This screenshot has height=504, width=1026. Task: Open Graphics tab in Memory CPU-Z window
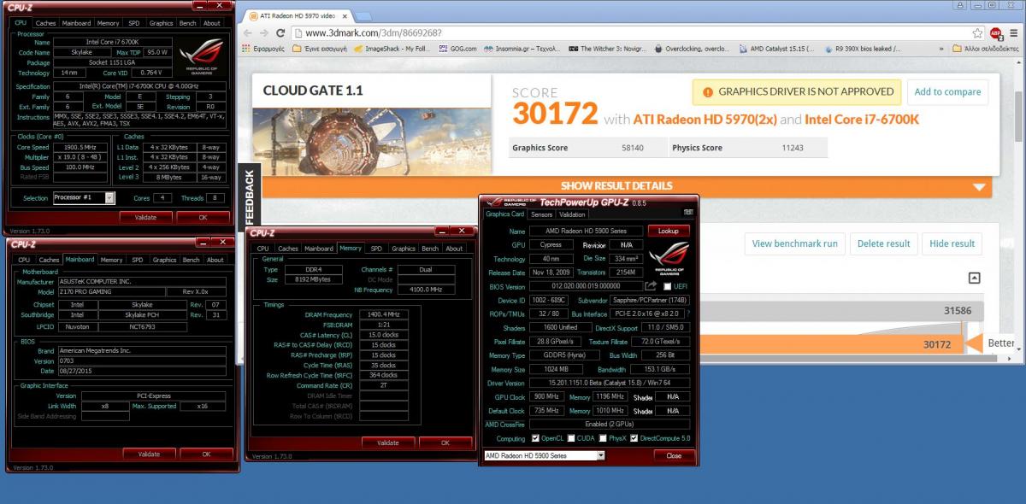click(x=404, y=249)
